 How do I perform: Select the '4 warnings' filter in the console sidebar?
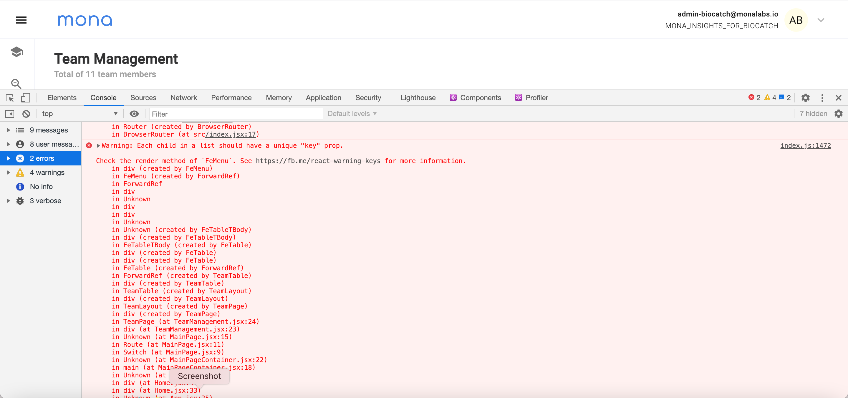pyautogui.click(x=47, y=172)
